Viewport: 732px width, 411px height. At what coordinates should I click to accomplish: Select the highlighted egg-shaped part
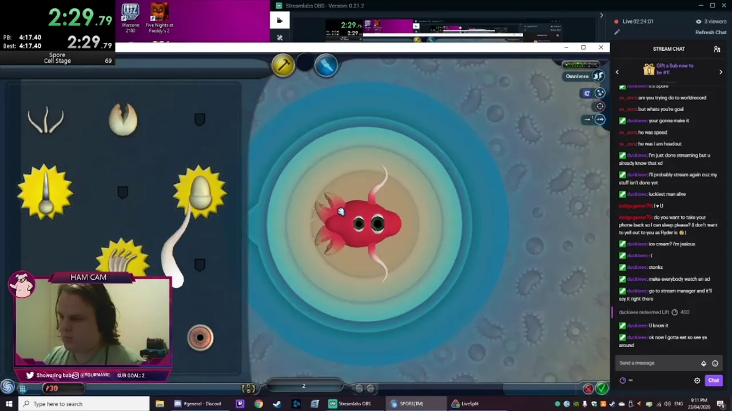pos(200,192)
